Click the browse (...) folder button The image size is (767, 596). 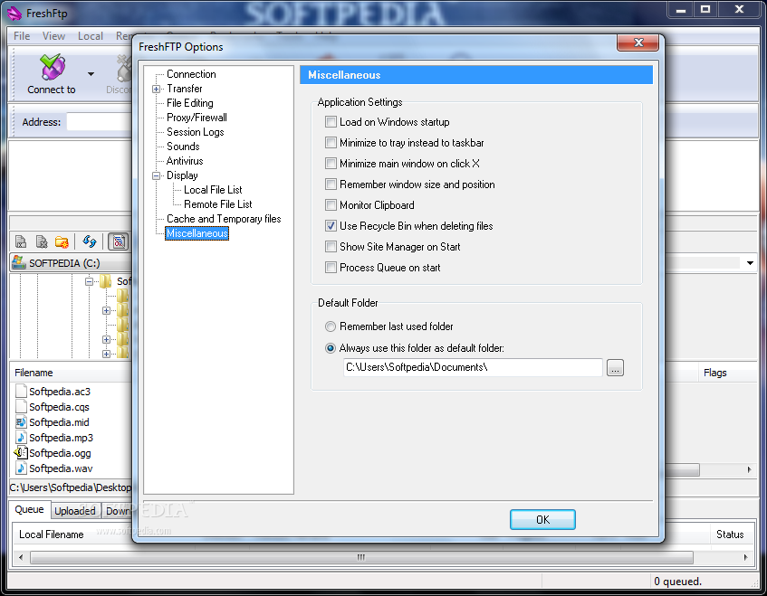point(615,368)
